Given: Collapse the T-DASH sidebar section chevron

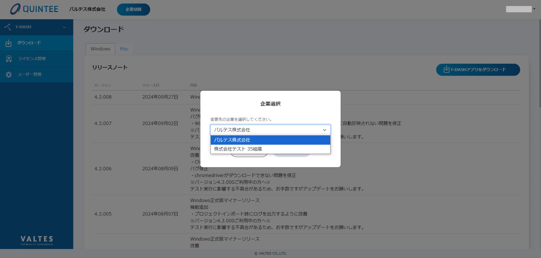Looking at the screenshot, I should tap(64, 27).
